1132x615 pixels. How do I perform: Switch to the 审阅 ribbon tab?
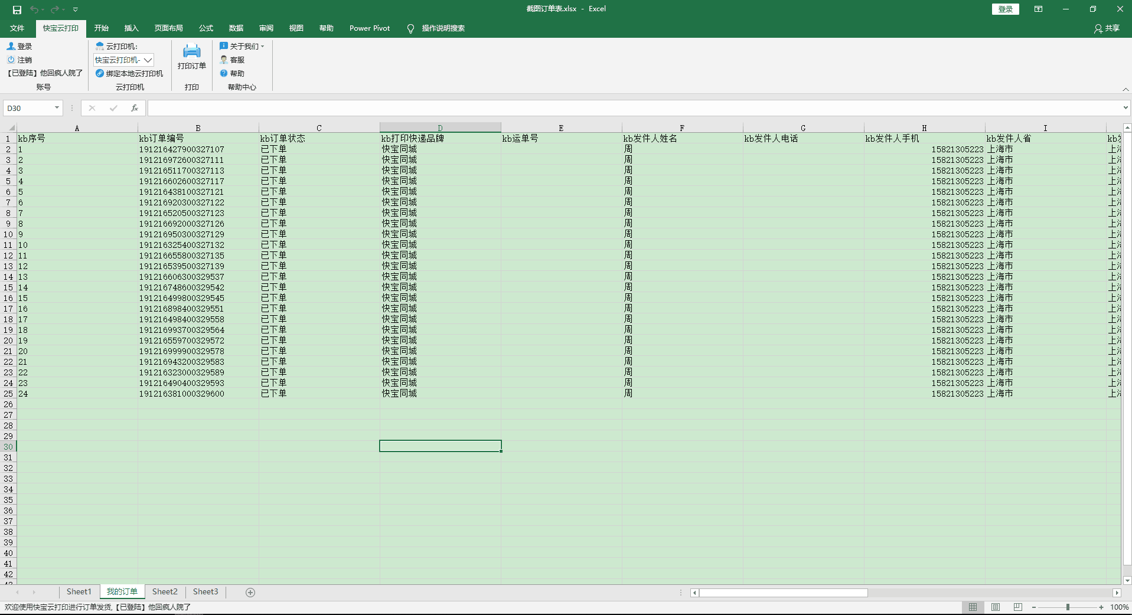(266, 28)
